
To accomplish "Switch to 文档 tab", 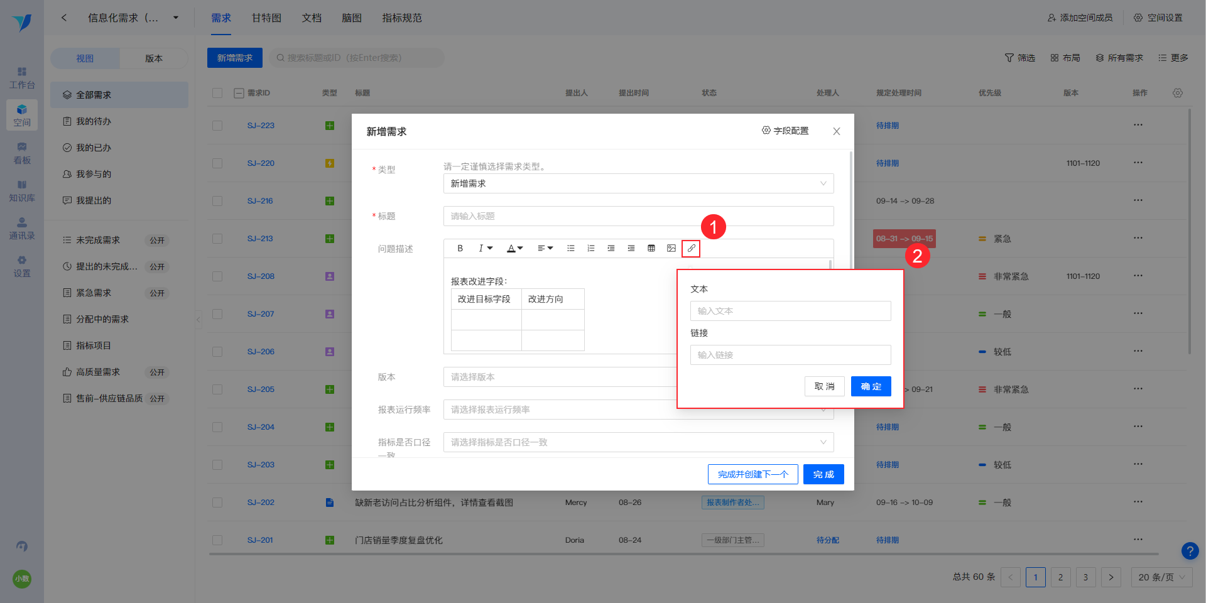I will click(312, 18).
